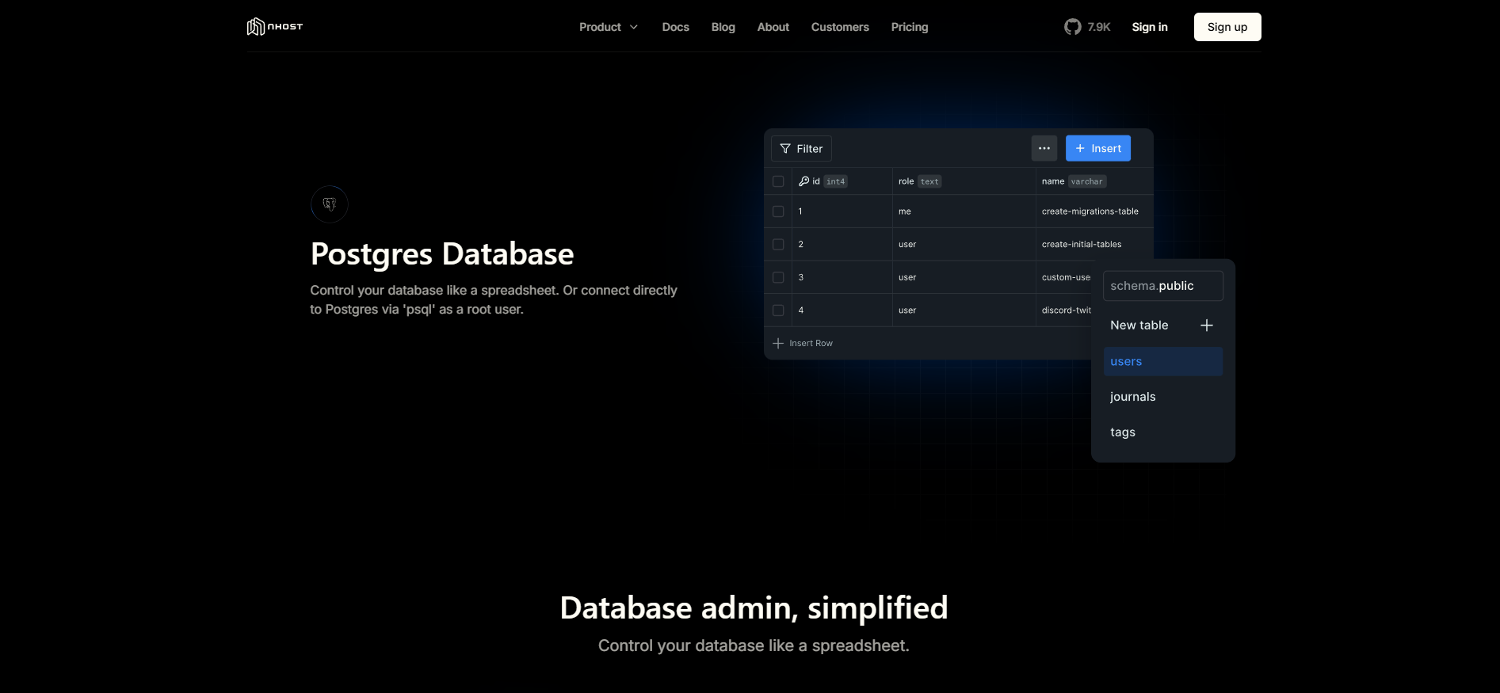This screenshot has height=693, width=1500.
Task: Click the Sign up button
Action: 1227,27
